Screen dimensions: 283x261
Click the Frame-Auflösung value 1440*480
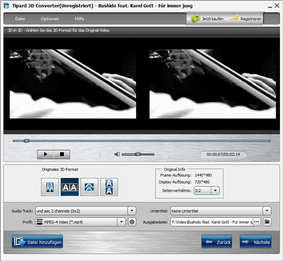(x=203, y=175)
